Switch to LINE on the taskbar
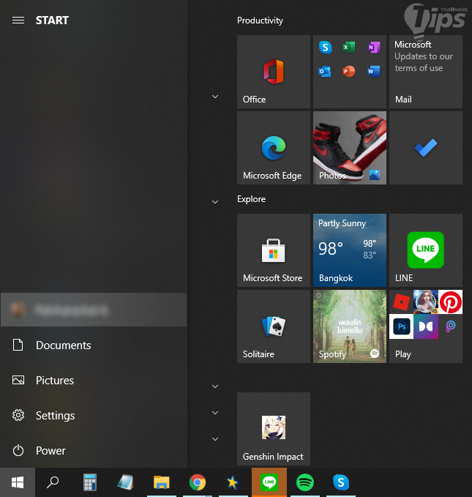The width and height of the screenshot is (472, 497). click(x=269, y=482)
